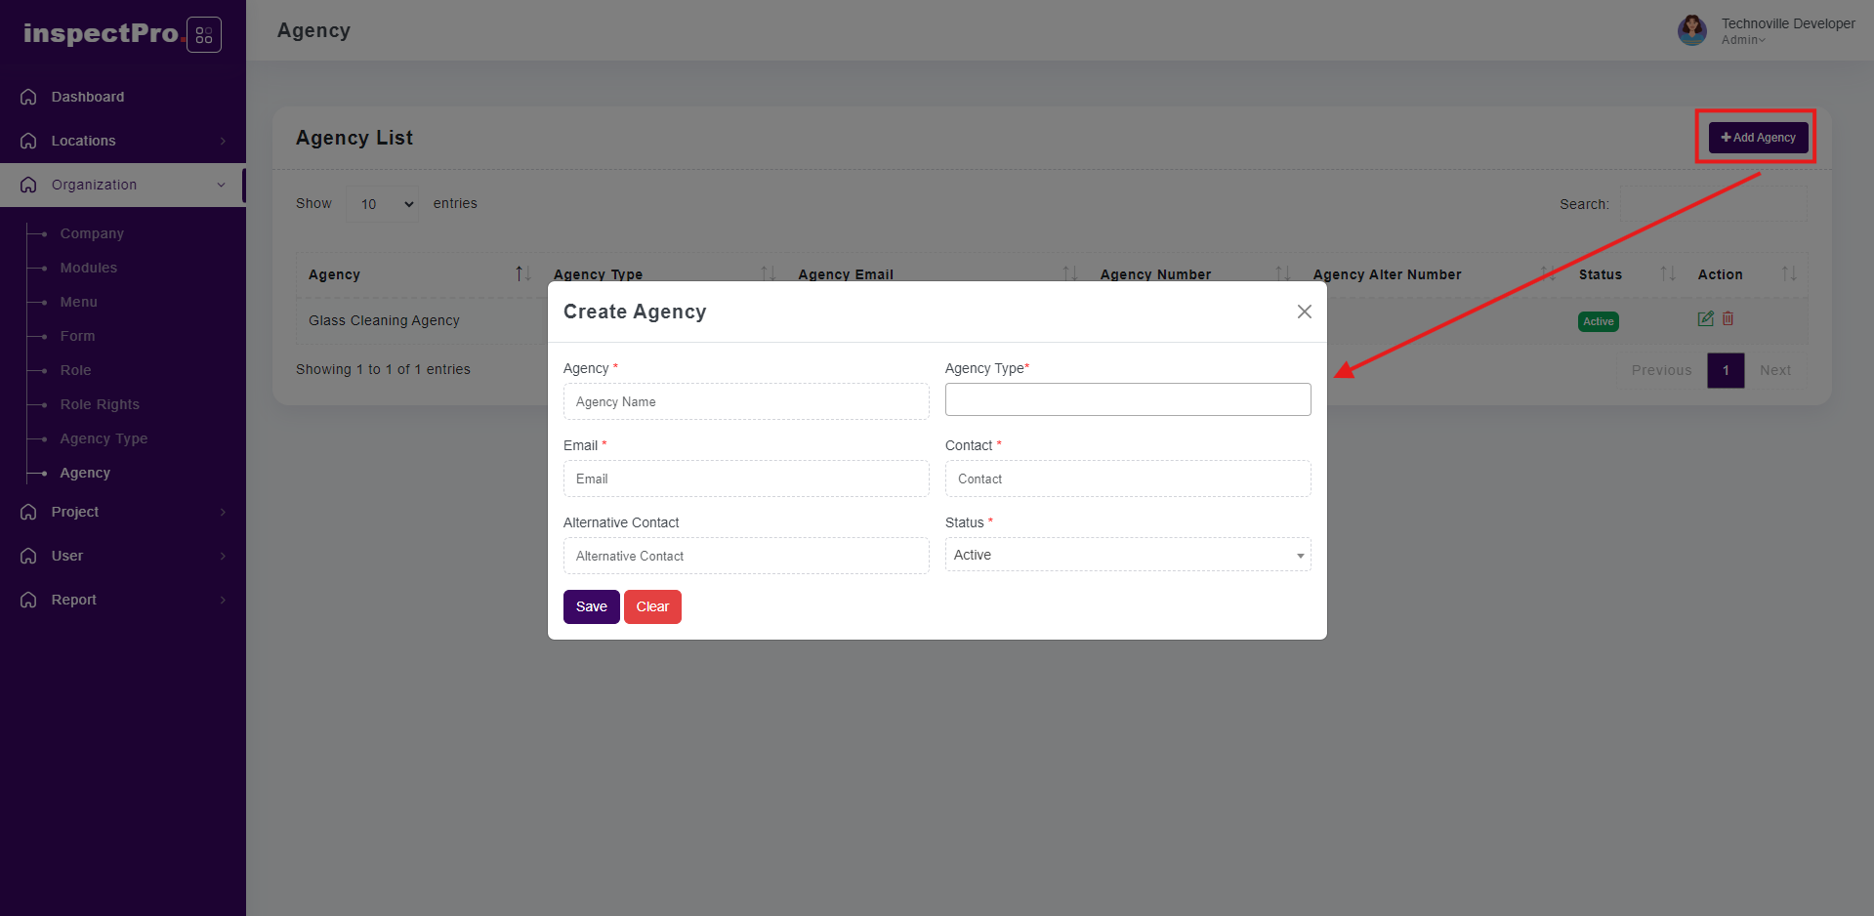Sort by Agency column arrows
The width and height of the screenshot is (1874, 916).
522,274
